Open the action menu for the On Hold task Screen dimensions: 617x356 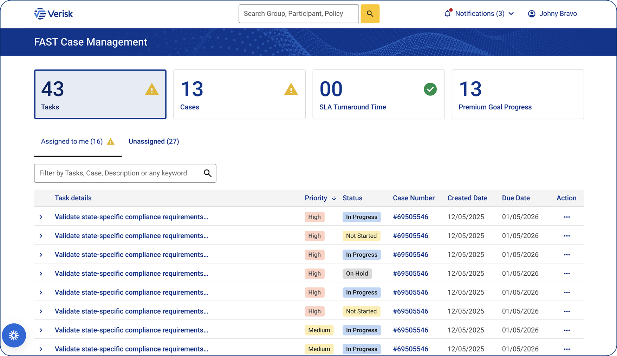click(x=567, y=274)
